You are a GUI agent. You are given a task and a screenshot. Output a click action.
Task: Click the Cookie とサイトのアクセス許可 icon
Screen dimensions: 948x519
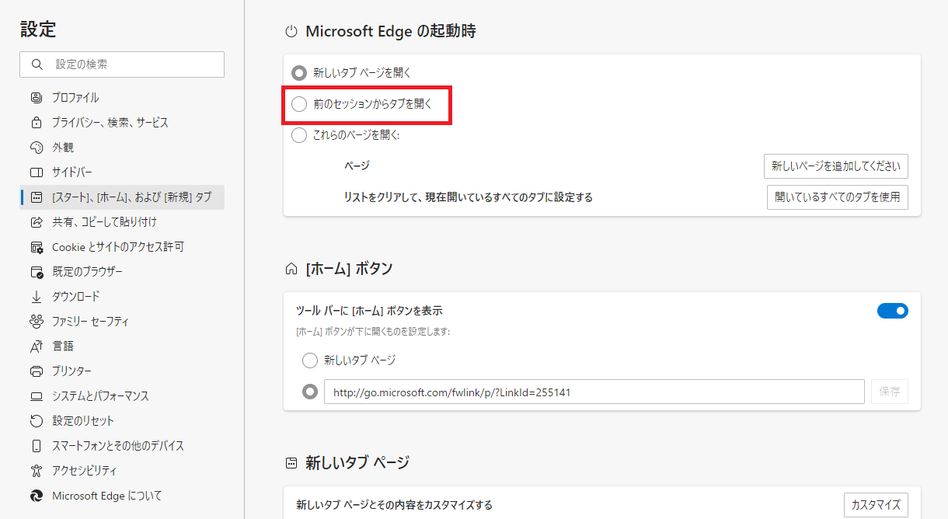[36, 247]
